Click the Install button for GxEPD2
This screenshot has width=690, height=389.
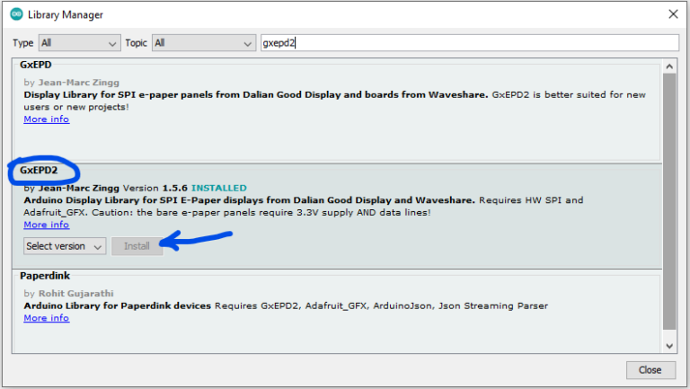pyautogui.click(x=137, y=246)
